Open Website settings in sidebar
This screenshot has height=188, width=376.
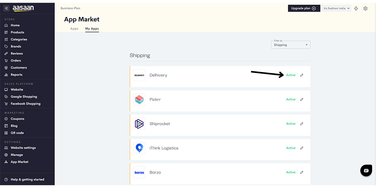coord(23,148)
